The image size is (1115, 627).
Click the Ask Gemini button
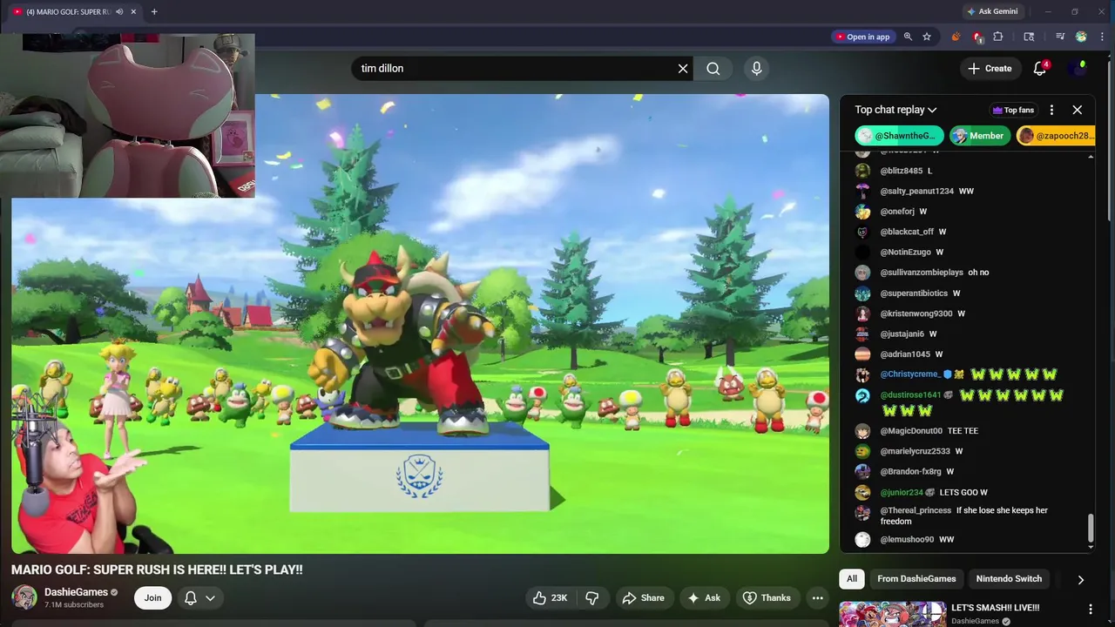coord(992,11)
